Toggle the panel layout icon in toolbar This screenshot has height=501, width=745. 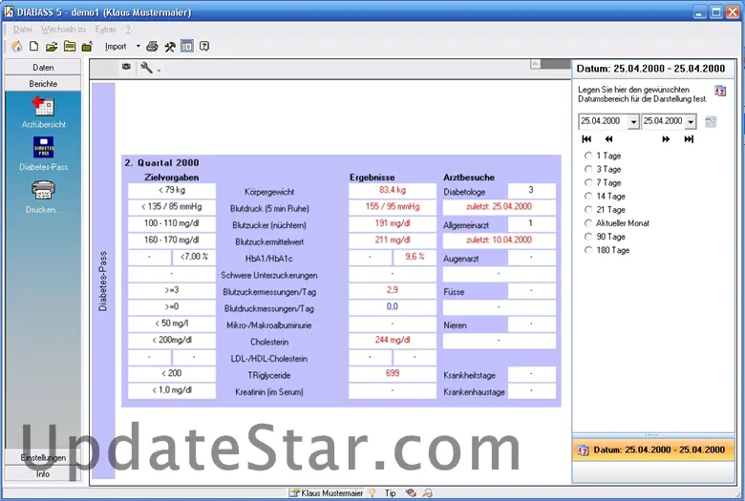187,47
